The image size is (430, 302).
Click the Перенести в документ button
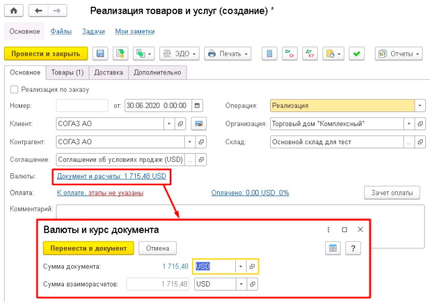[88, 248]
